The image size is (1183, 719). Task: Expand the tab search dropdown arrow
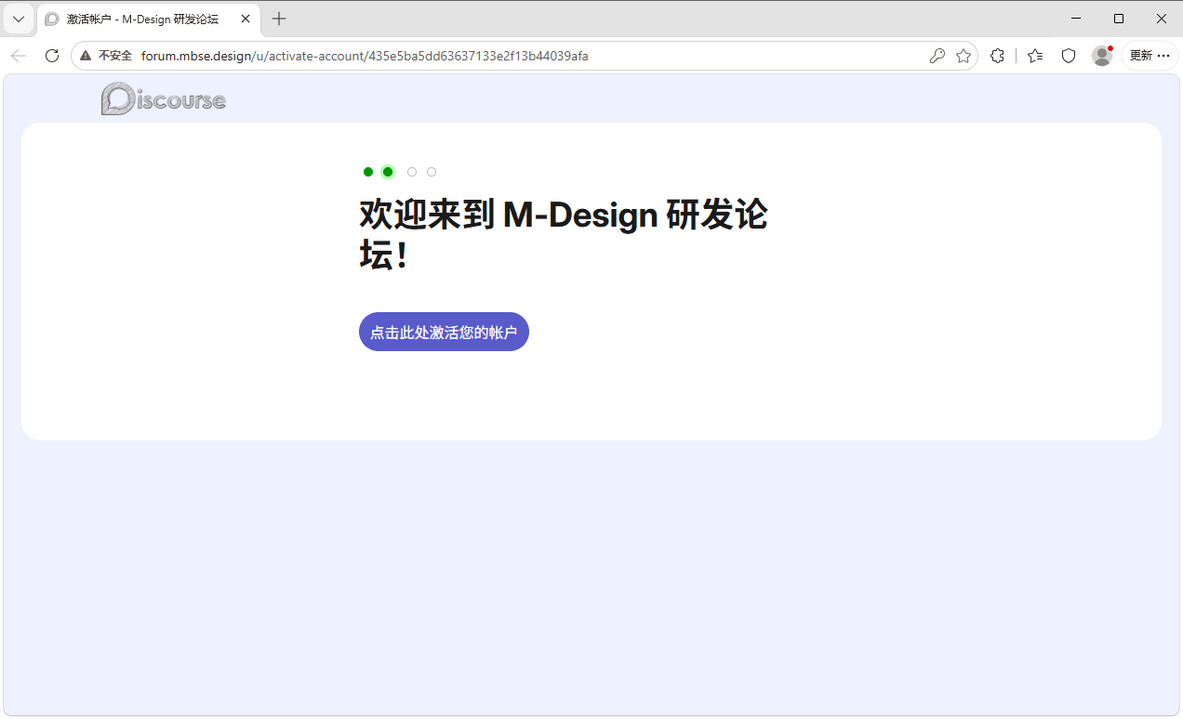(x=19, y=19)
